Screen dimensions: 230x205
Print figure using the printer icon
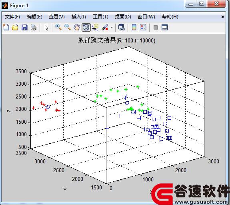[34, 27]
